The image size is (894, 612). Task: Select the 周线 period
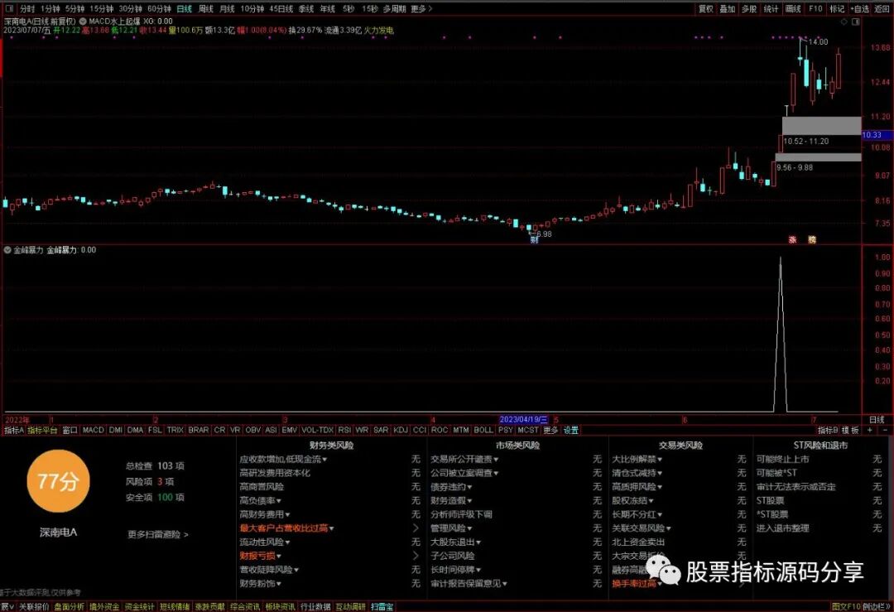[206, 8]
